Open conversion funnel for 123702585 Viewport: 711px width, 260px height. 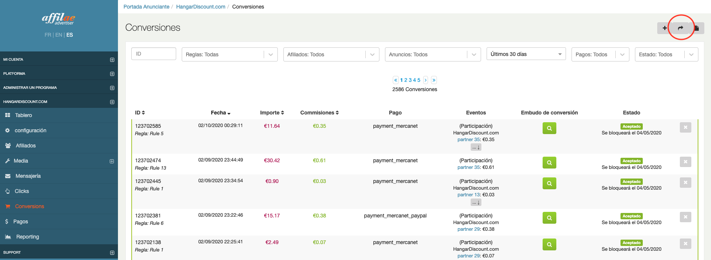pos(549,128)
